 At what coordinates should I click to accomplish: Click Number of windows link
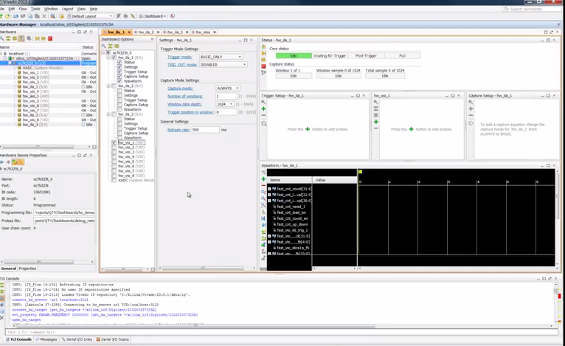point(185,96)
